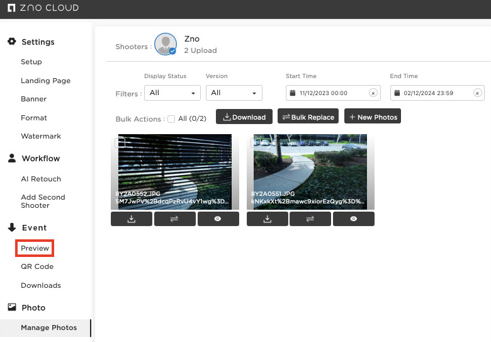Viewport: 491px width, 342px height.
Task: Open QR Code under Event
Action: coord(37,266)
